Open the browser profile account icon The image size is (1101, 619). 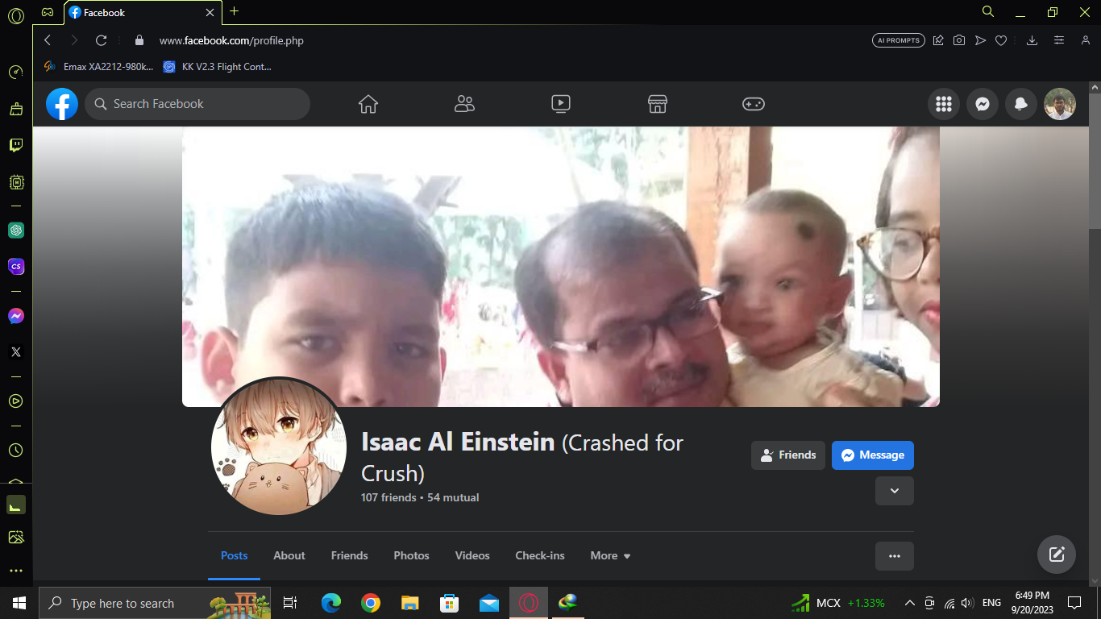click(1086, 40)
